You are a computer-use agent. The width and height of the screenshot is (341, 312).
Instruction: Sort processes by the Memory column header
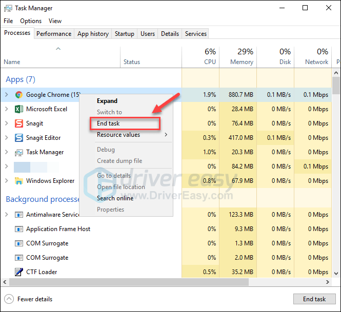point(238,56)
